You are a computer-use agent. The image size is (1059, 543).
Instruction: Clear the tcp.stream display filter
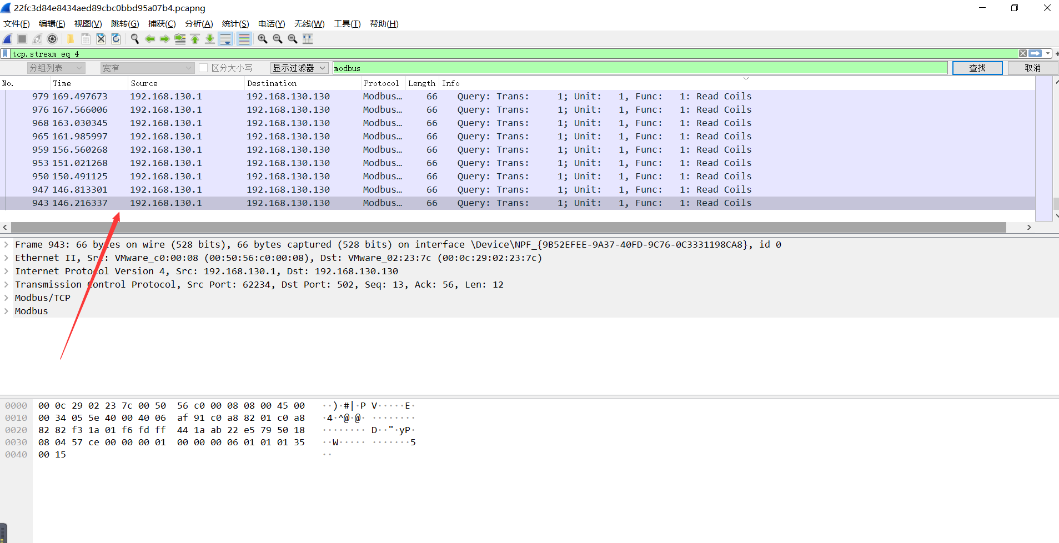point(1022,54)
